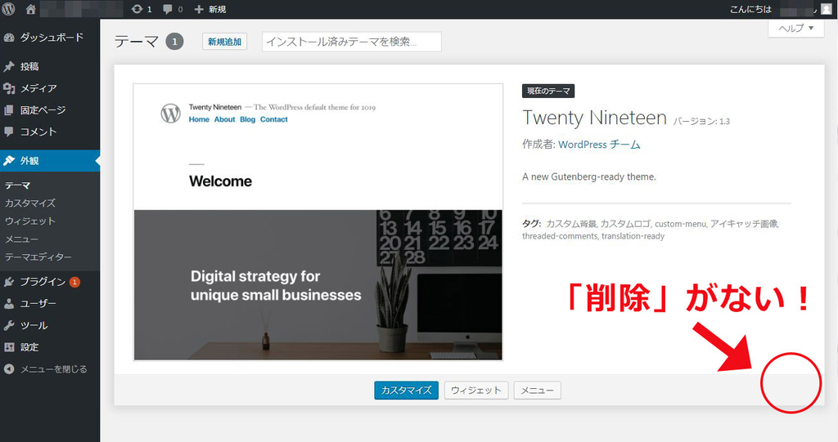
Task: Click the メディア media icon
Action: [8, 88]
